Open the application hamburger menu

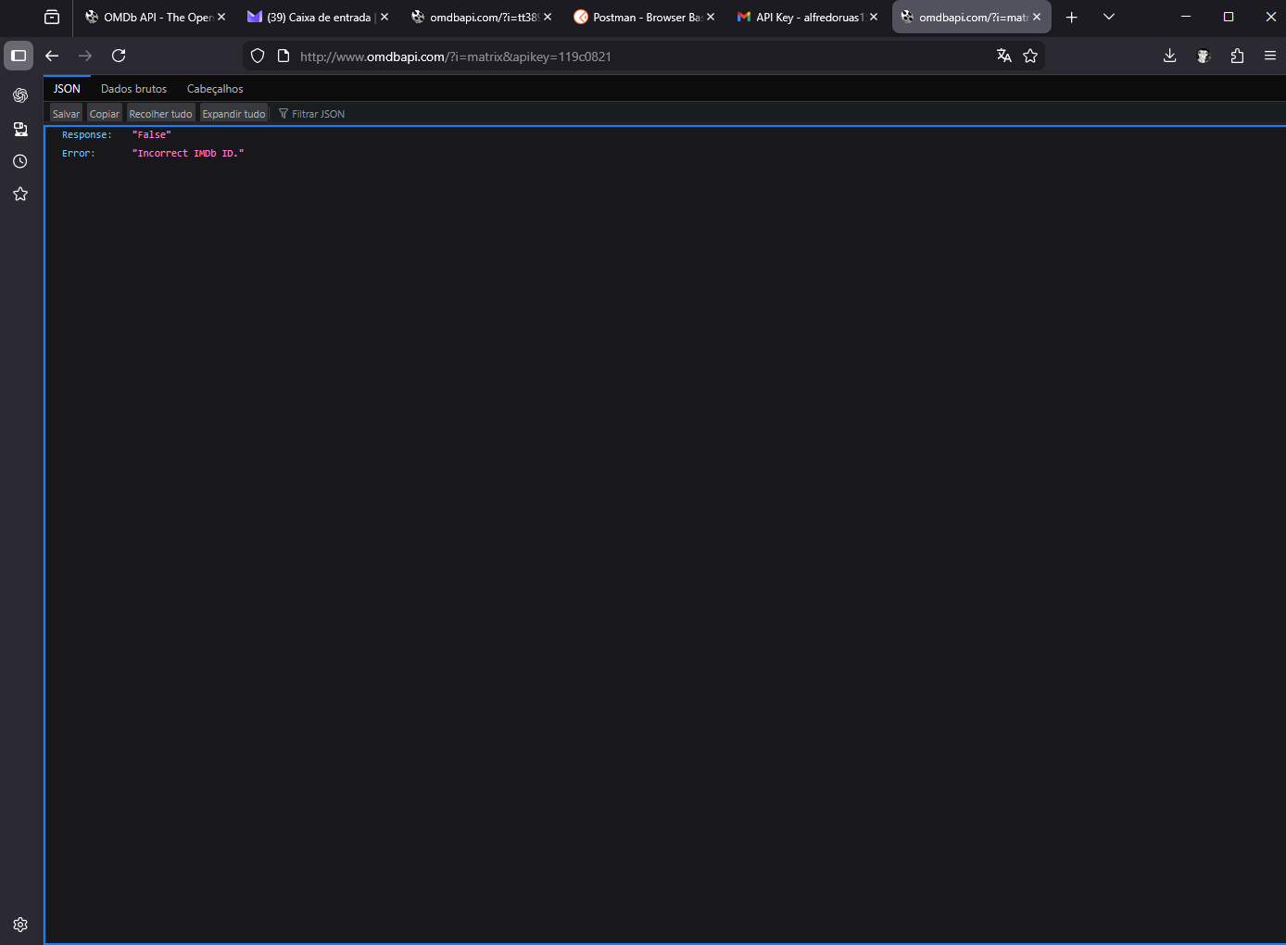[x=1270, y=56]
